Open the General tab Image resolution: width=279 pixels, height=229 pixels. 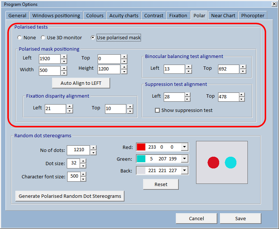click(x=17, y=15)
